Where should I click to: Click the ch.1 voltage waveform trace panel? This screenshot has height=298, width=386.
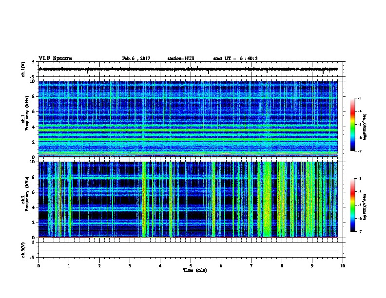[x=191, y=69]
